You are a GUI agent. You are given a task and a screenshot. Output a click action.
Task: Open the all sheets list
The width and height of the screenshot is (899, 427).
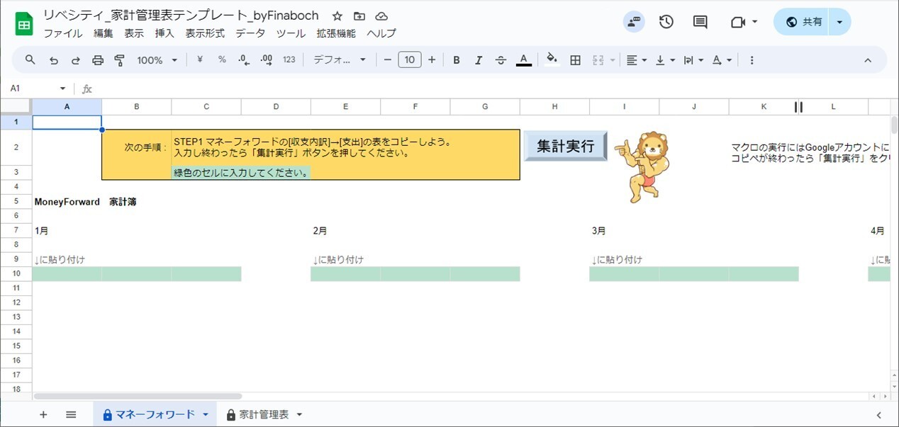(71, 414)
